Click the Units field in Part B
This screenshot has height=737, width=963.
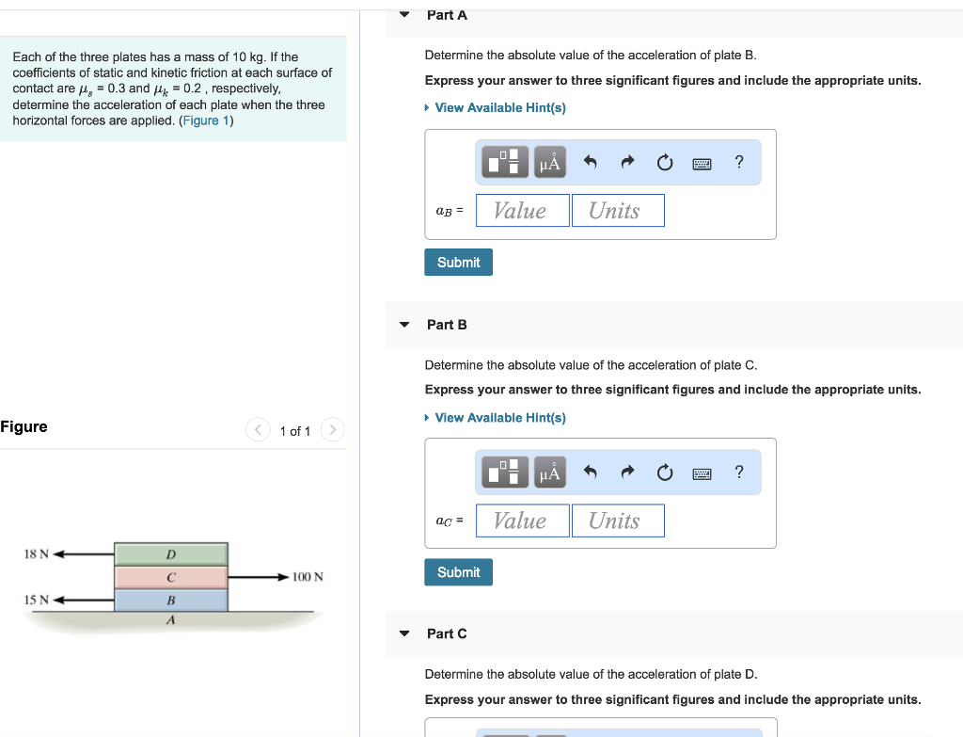(x=618, y=520)
